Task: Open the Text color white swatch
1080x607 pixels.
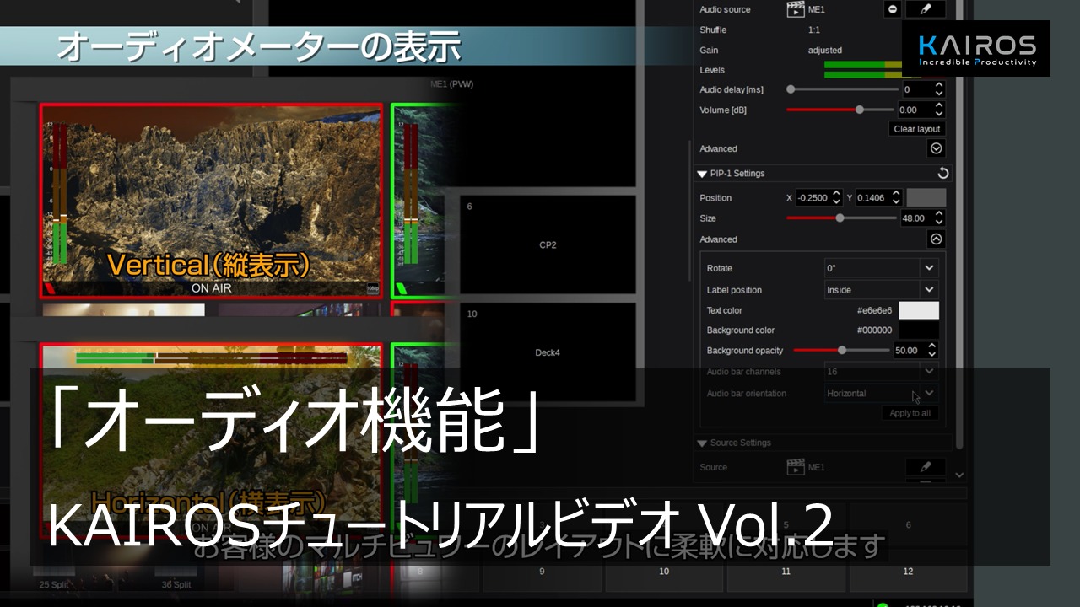Action: [x=919, y=310]
